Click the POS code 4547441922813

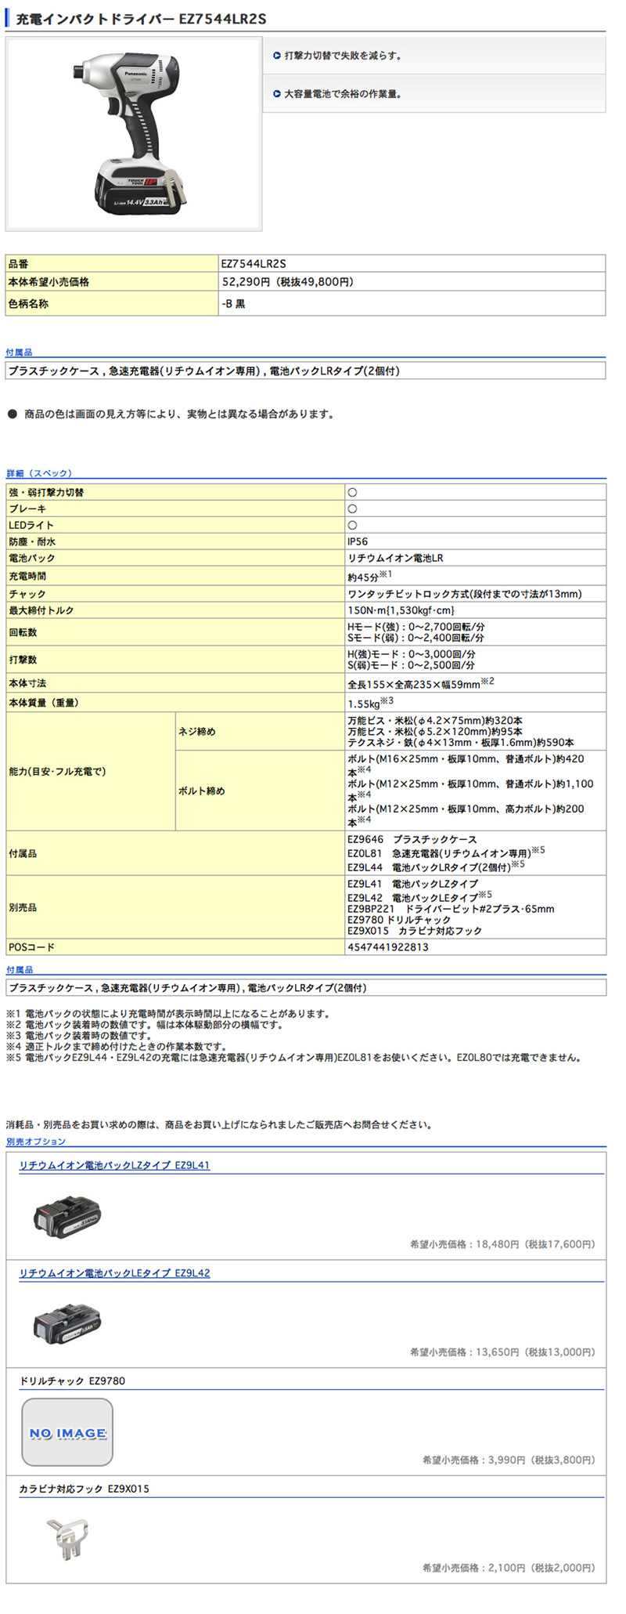[x=388, y=947]
